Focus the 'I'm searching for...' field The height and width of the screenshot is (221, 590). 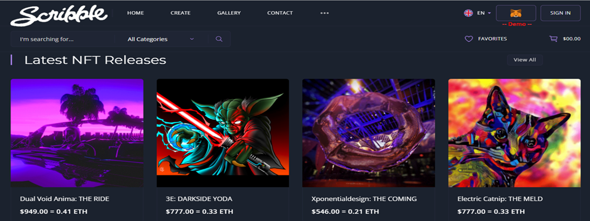62,39
